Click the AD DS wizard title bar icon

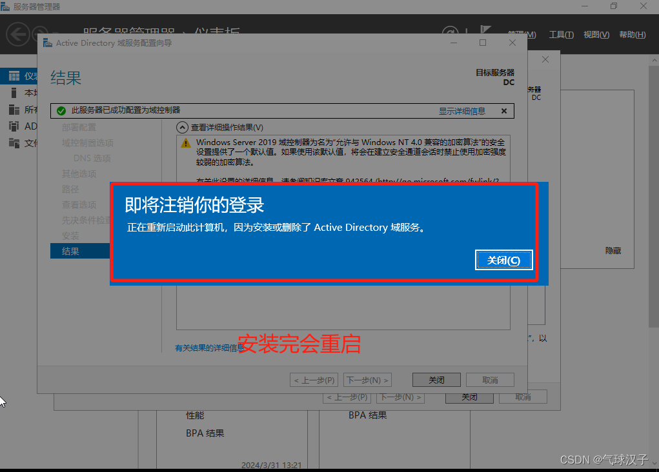tap(48, 43)
